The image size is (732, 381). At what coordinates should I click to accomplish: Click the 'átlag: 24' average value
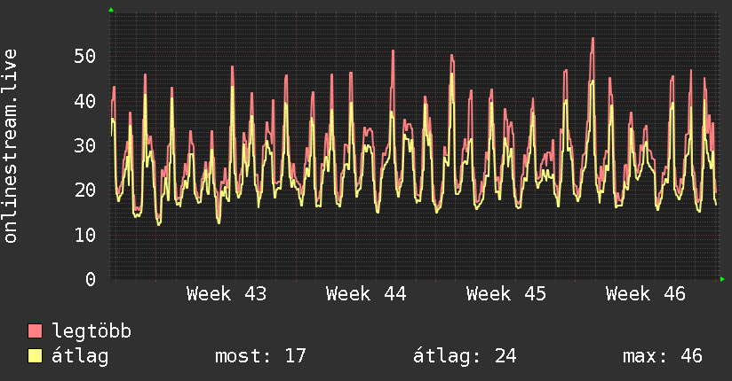point(465,356)
